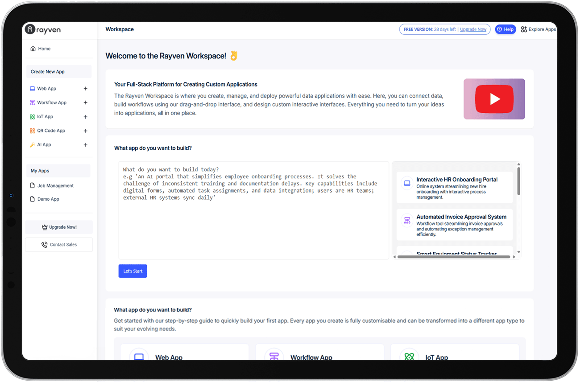Expand the Workflow App creation option
The width and height of the screenshot is (580, 382).
(x=85, y=102)
